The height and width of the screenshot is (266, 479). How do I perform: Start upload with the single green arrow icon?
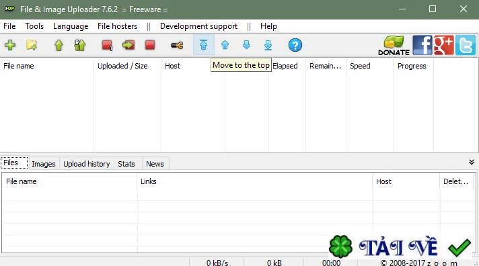(x=59, y=45)
